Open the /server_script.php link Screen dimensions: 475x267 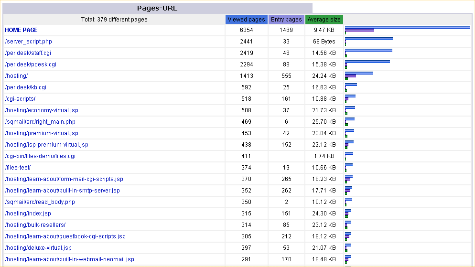pos(29,42)
